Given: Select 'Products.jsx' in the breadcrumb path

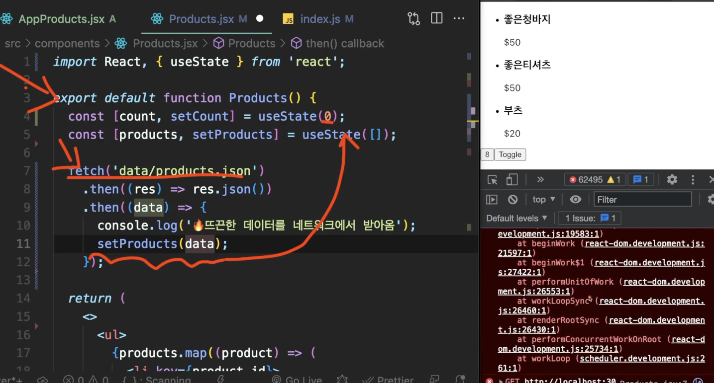Looking at the screenshot, I should pyautogui.click(x=165, y=44).
